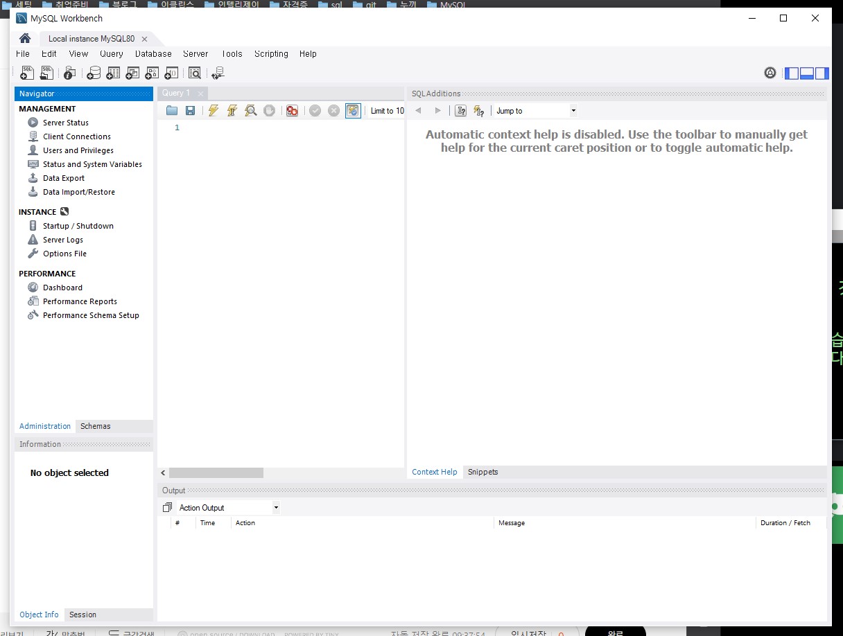Search table data toolbar icon
The image size is (843, 636).
coord(195,73)
